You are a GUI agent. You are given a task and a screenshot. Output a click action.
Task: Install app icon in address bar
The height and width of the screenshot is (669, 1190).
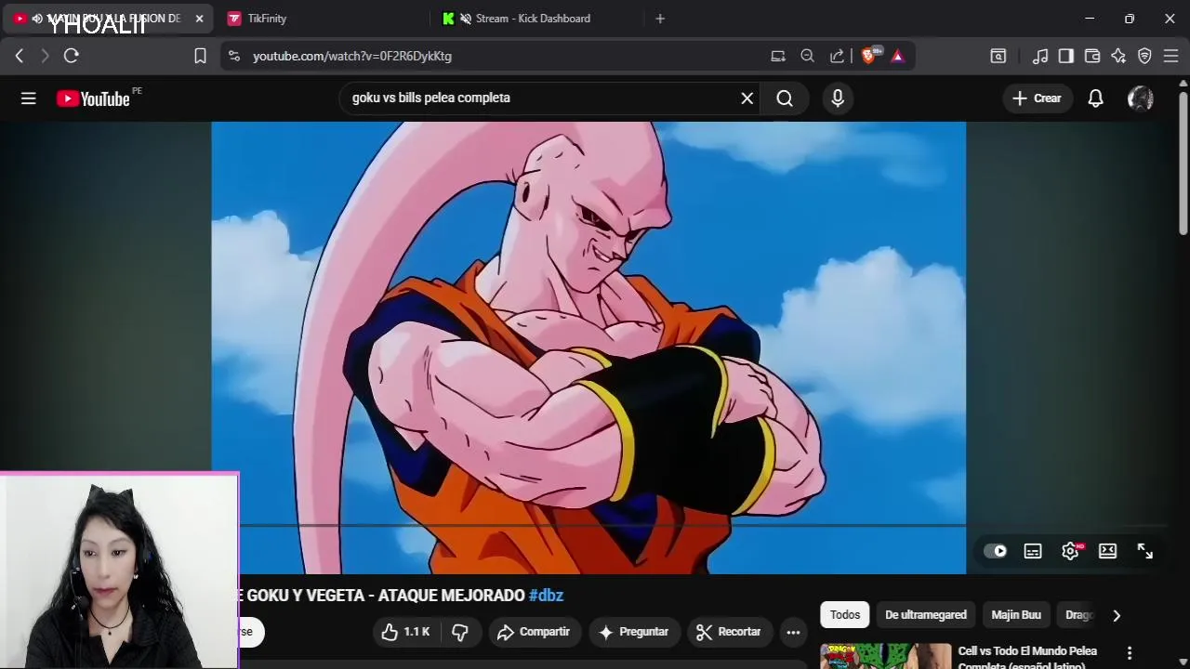click(778, 56)
